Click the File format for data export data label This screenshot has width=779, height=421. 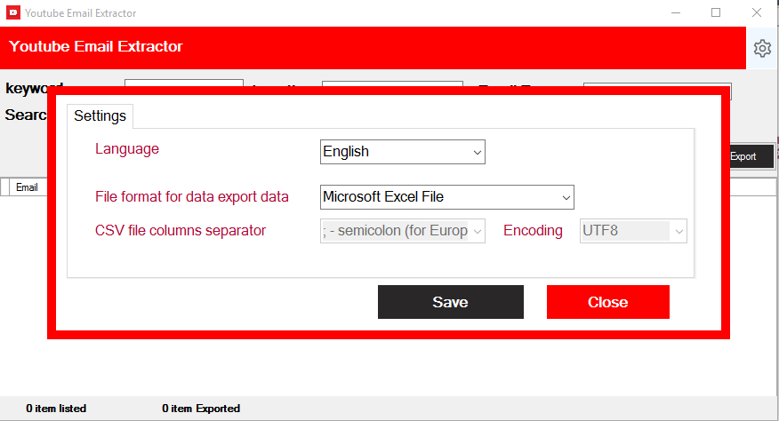pyautogui.click(x=192, y=196)
